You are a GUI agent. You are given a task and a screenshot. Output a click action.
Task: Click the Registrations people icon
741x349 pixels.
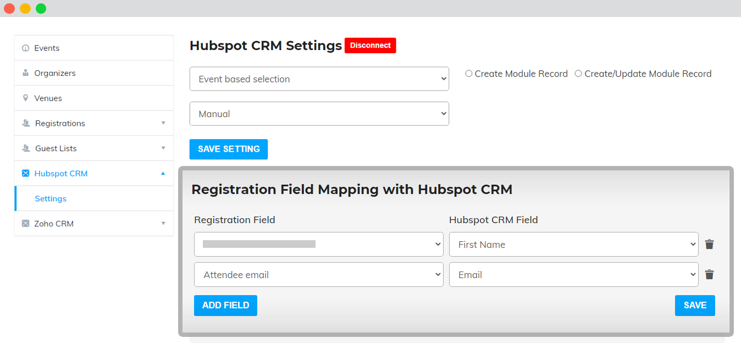(x=26, y=123)
